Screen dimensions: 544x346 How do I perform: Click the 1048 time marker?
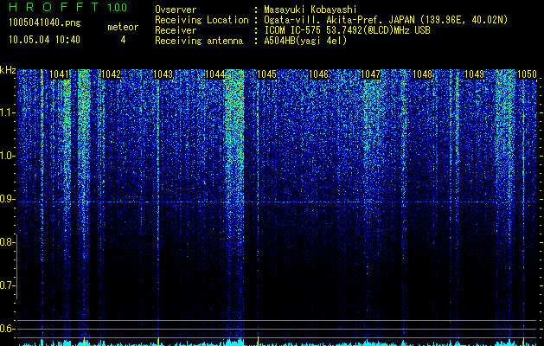[x=423, y=74]
